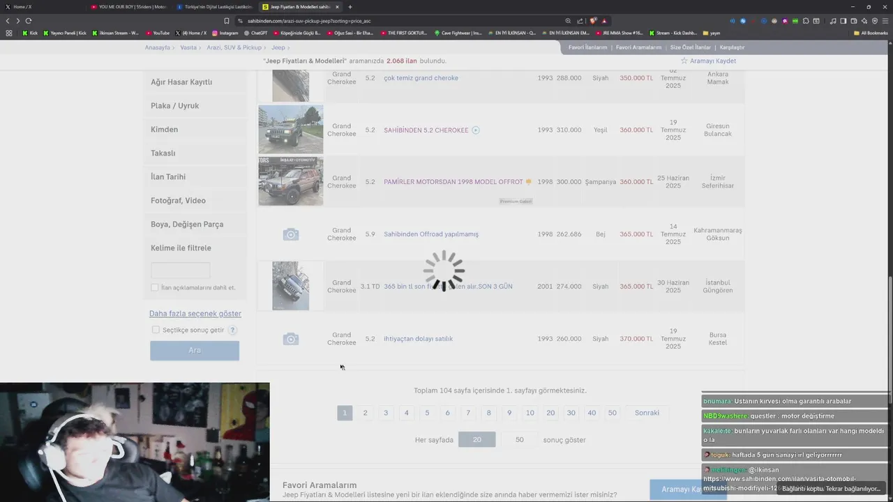Open the music note media control icon
Screen dimensions: 893x502
point(833,21)
